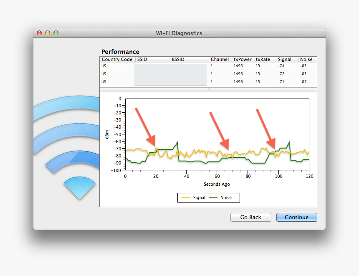This screenshot has height=276, width=359.
Task: Click the Signal legend entry
Action: 193,198
